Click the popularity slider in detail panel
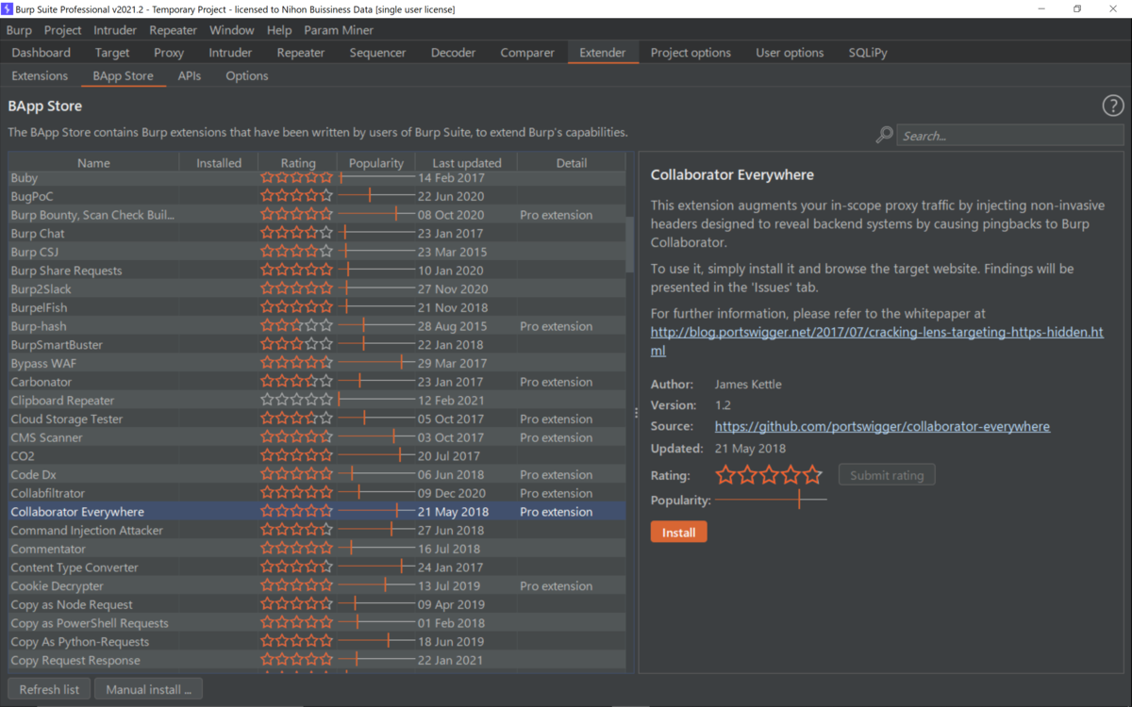1132x707 pixels. pos(771,500)
